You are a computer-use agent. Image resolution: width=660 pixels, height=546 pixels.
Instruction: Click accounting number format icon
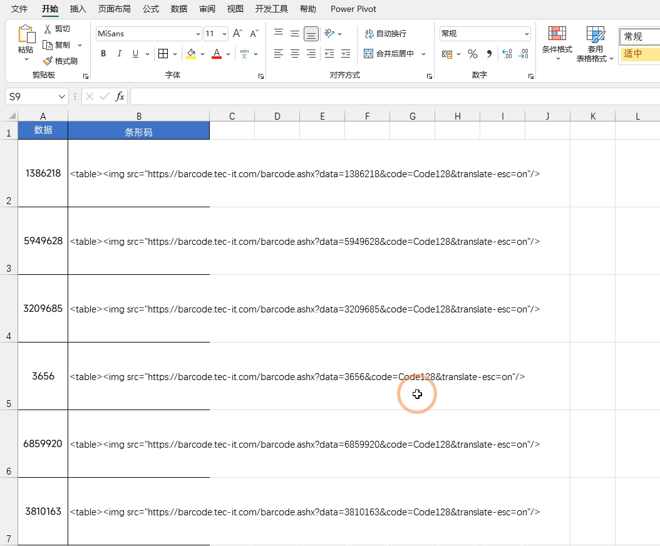[x=447, y=54]
